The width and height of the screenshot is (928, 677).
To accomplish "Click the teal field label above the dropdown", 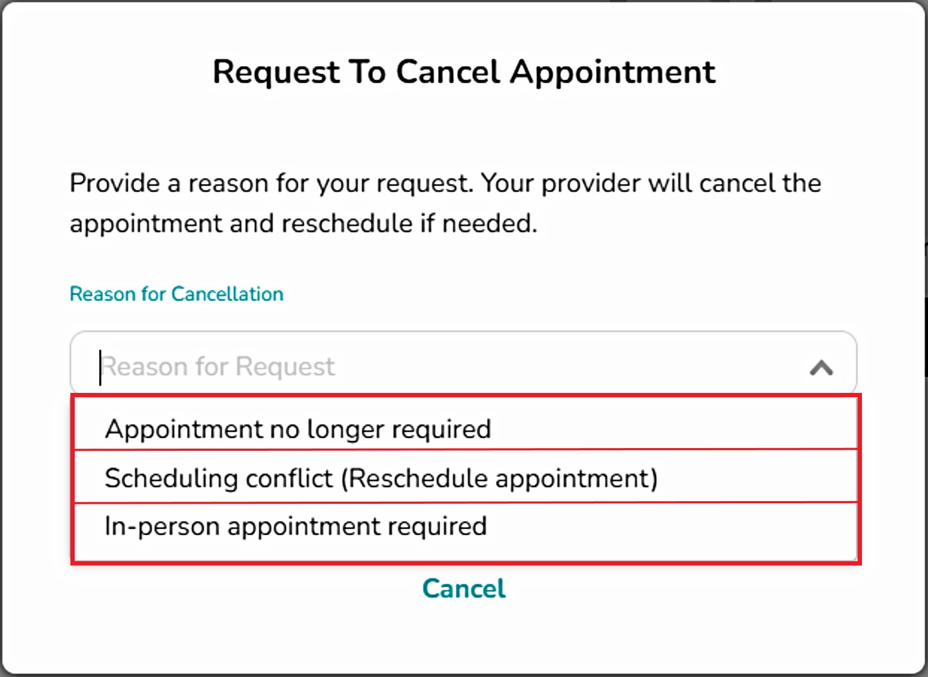I will tap(177, 294).
